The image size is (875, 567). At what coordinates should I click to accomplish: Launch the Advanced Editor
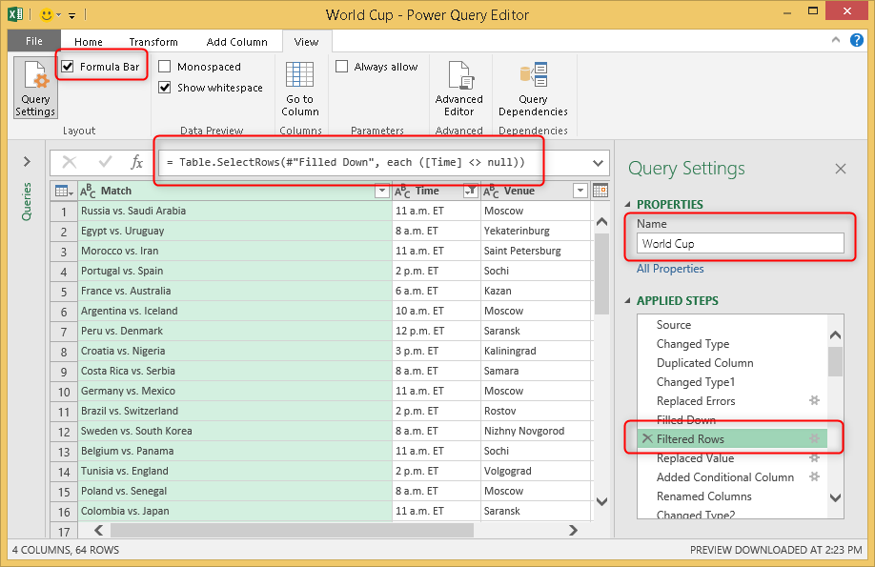click(x=458, y=89)
